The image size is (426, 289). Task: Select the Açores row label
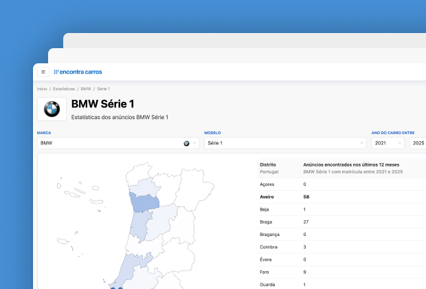coord(267,184)
